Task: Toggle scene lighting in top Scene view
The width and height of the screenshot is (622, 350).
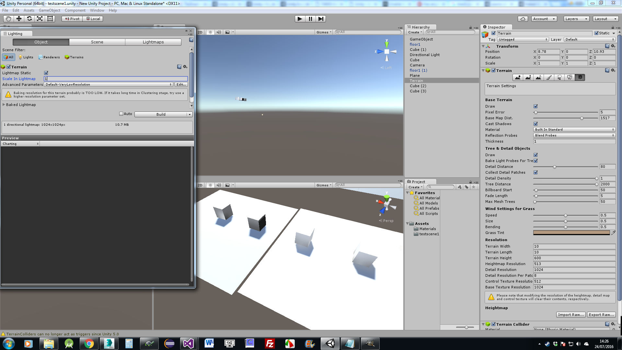Action: click(x=211, y=32)
